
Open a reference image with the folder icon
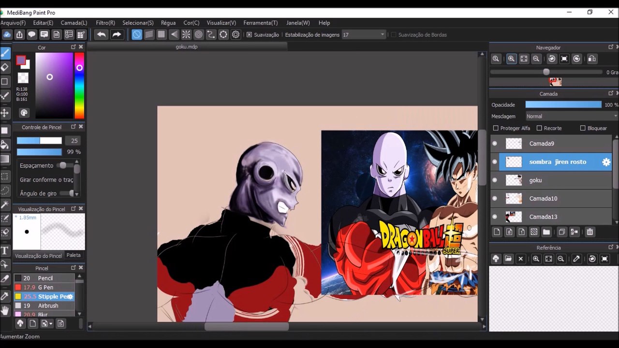508,259
